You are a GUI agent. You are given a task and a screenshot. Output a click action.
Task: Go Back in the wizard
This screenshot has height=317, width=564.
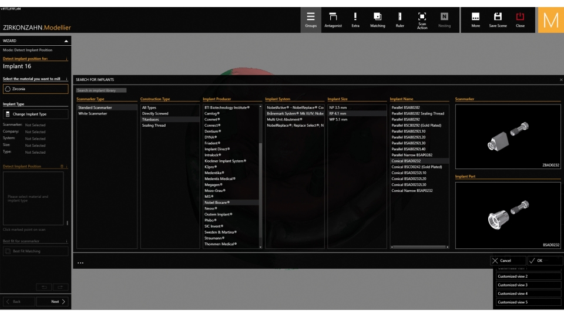[19, 302]
